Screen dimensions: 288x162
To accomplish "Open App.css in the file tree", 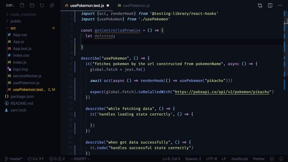I will click(x=20, y=35).
